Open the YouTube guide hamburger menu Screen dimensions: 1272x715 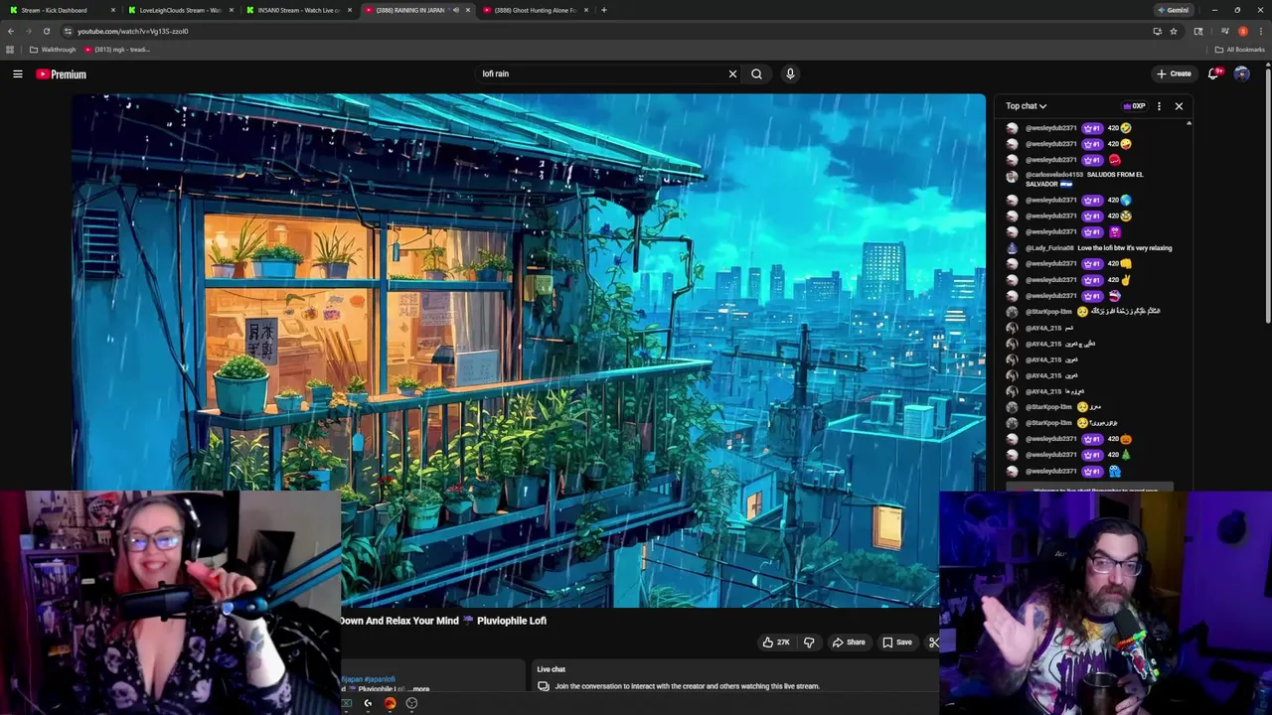17,73
